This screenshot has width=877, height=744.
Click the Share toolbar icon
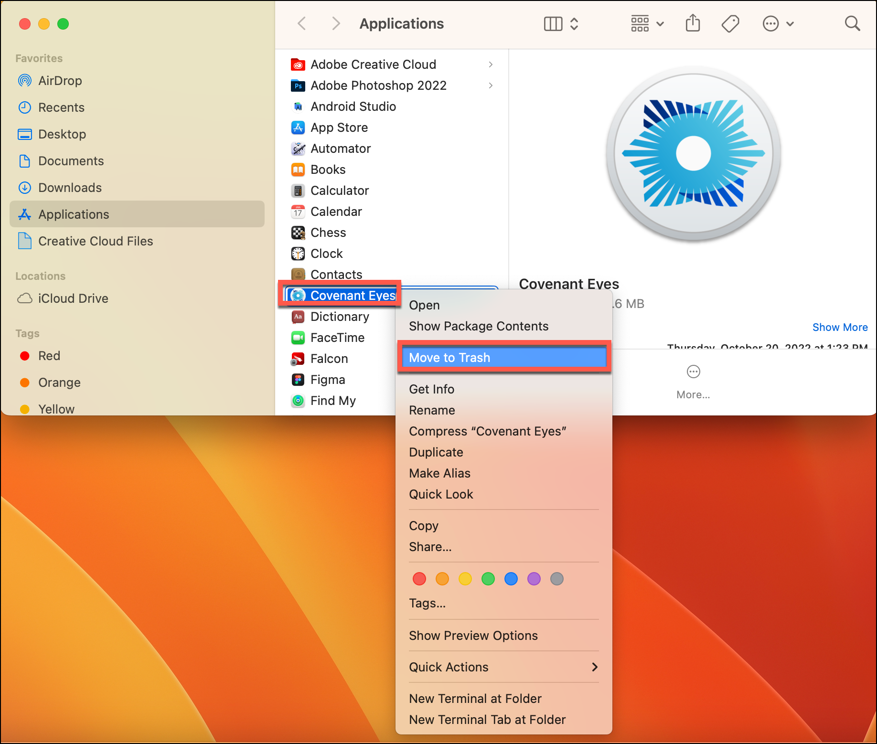693,23
